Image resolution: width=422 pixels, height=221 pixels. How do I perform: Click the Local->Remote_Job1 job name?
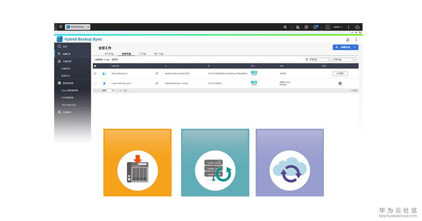(x=121, y=83)
